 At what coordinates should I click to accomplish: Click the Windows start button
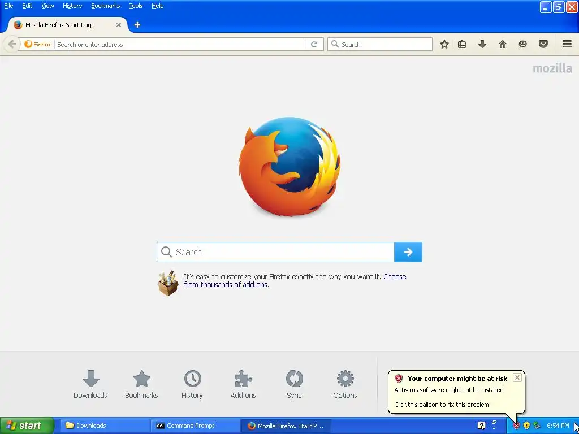[27, 426]
